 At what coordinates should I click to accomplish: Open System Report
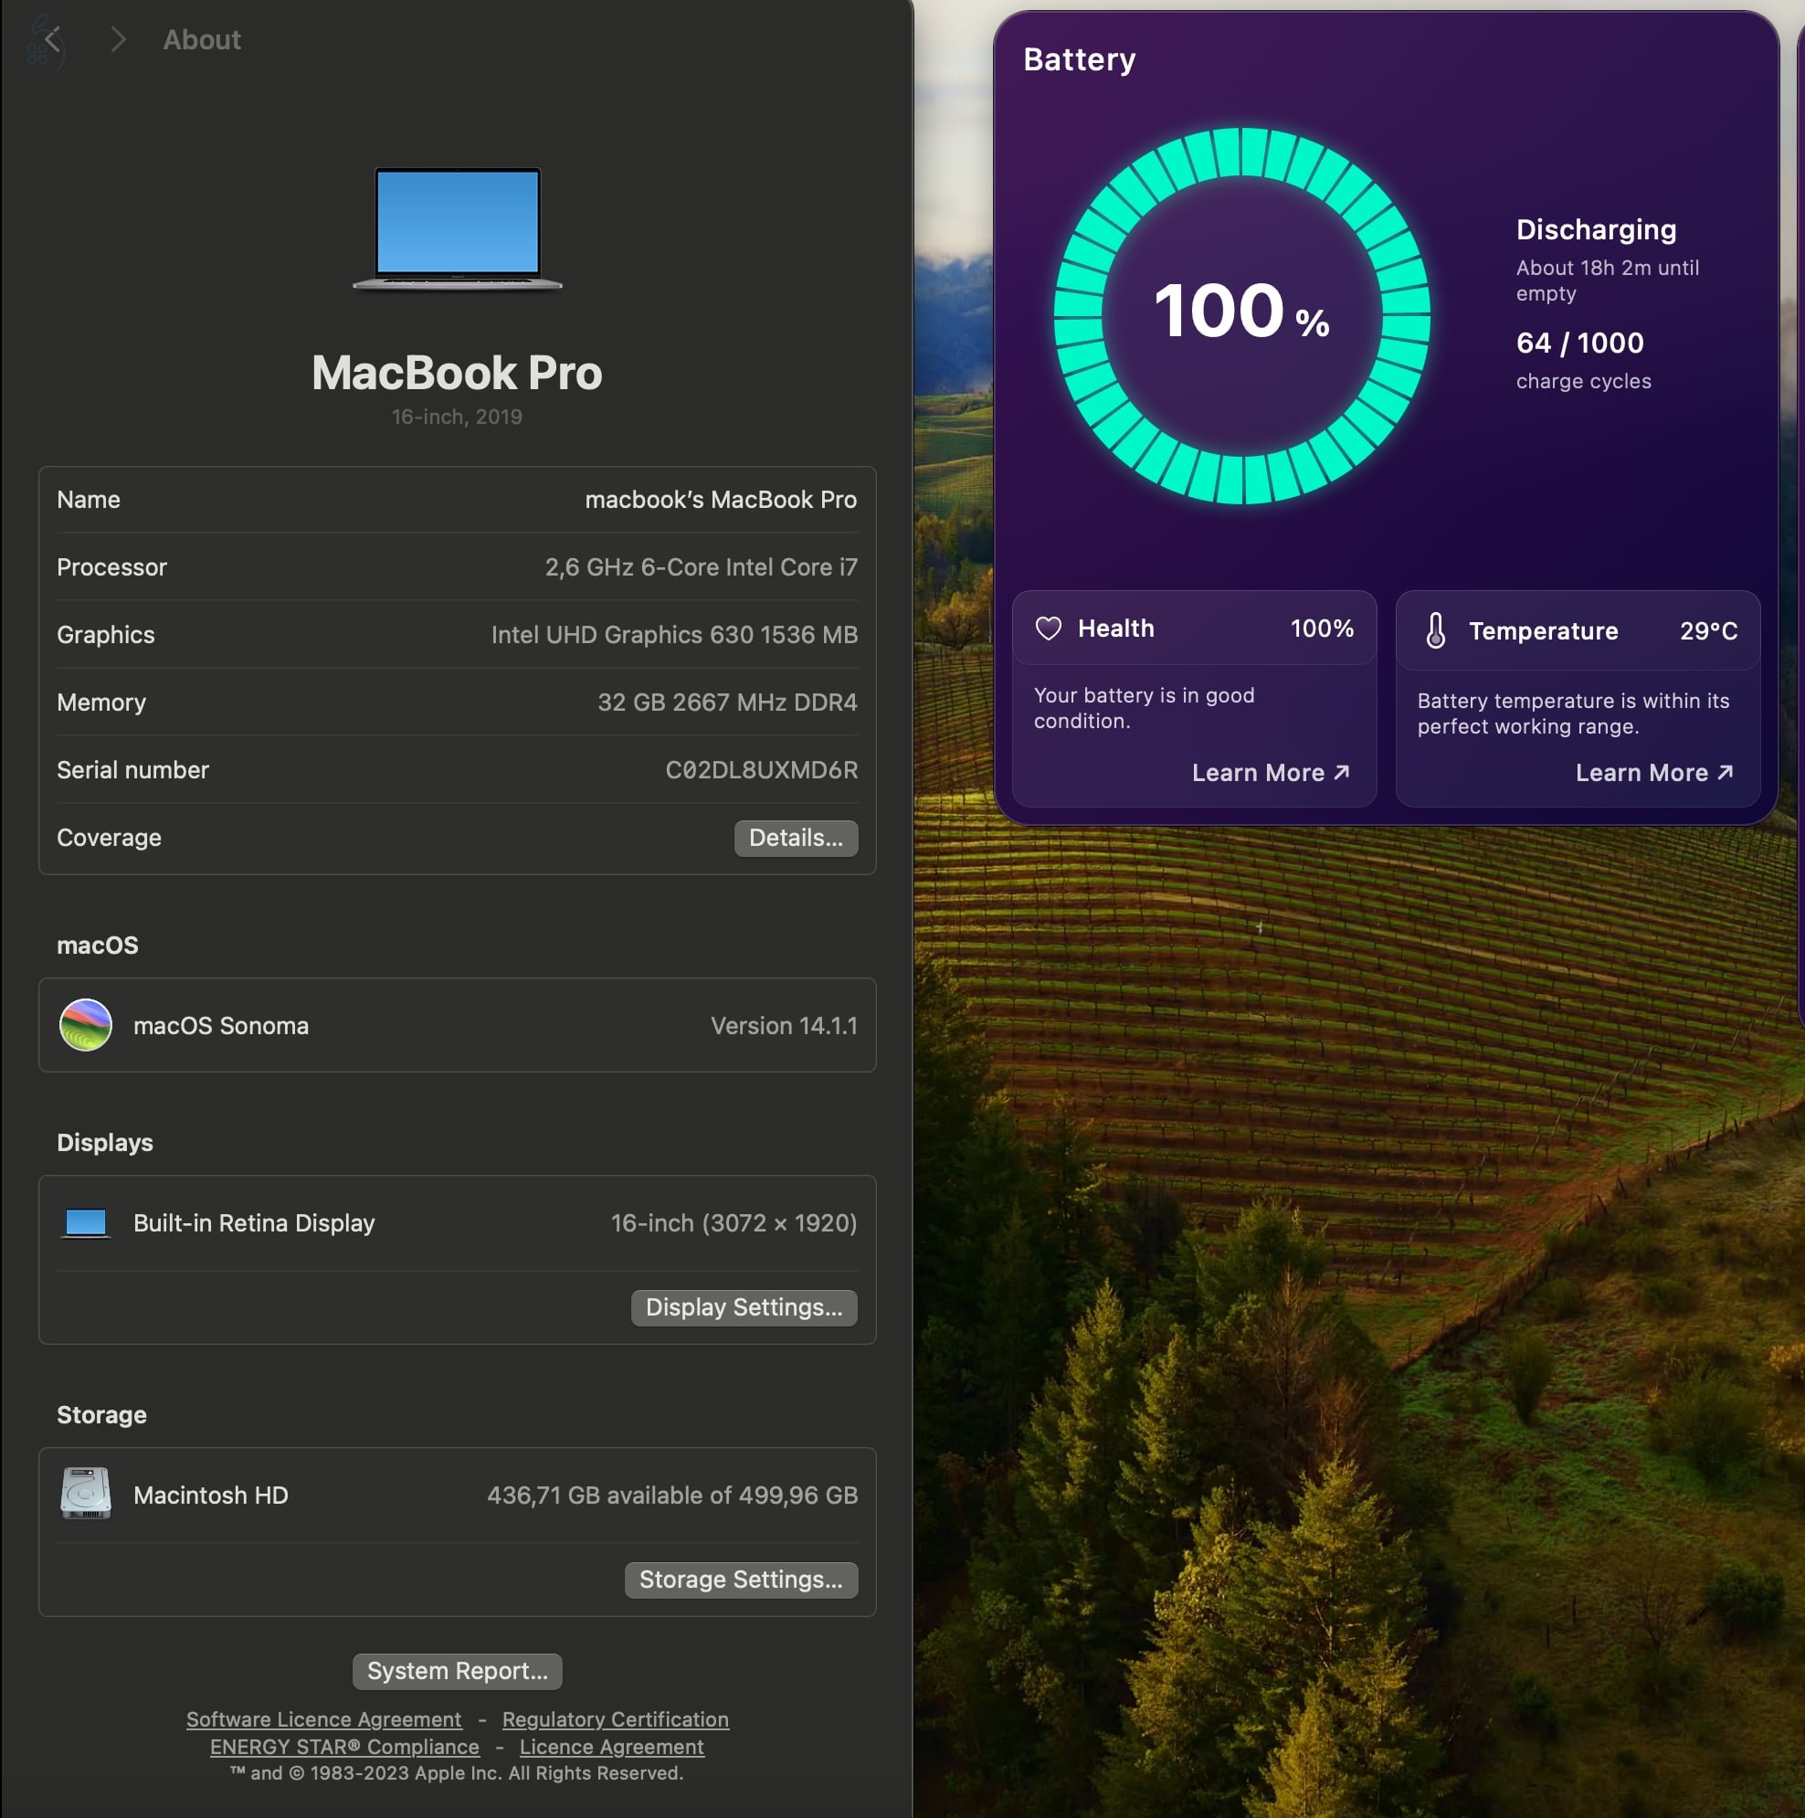tap(458, 1670)
